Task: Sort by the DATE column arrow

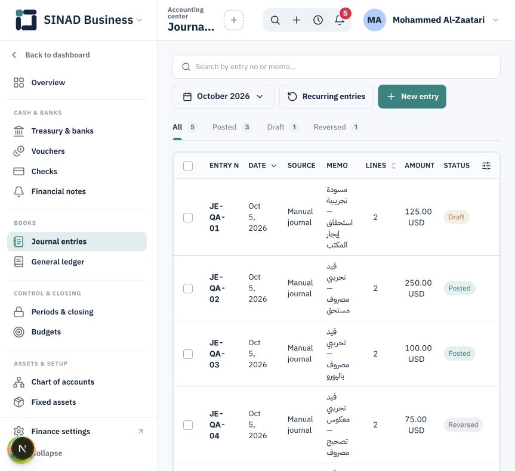Action: pyautogui.click(x=273, y=166)
